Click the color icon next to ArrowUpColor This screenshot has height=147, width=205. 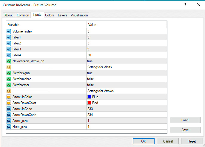click(9, 97)
